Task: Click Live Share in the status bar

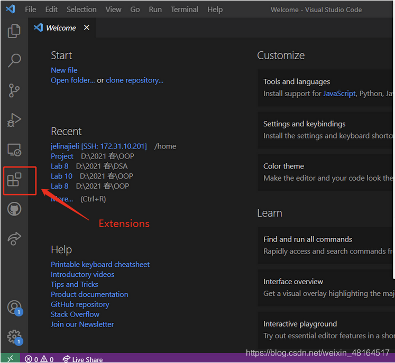Action: point(82,359)
